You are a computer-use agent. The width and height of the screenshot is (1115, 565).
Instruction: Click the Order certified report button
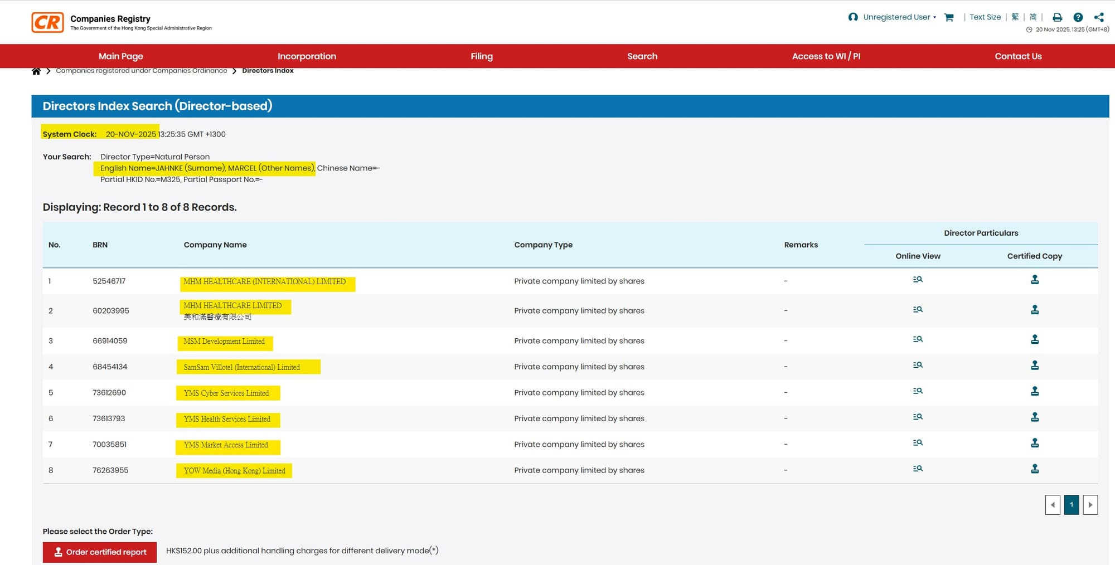pos(100,552)
